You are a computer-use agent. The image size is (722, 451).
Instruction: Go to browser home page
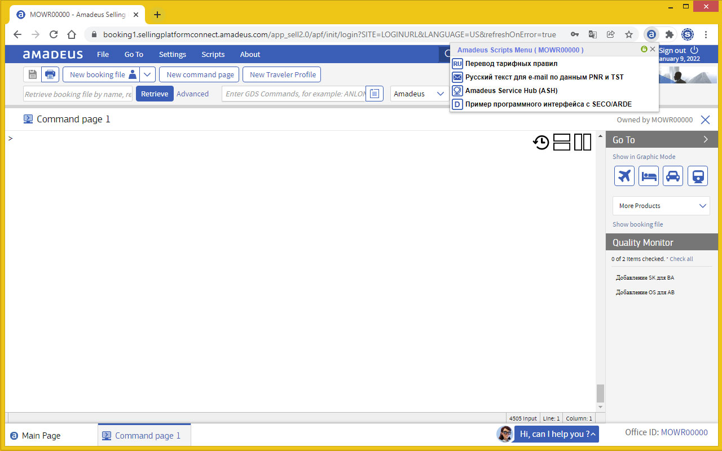click(72, 34)
